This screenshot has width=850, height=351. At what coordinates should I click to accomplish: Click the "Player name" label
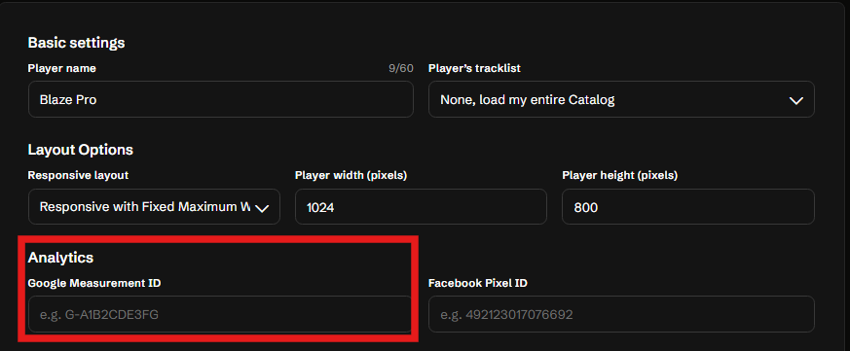click(61, 68)
